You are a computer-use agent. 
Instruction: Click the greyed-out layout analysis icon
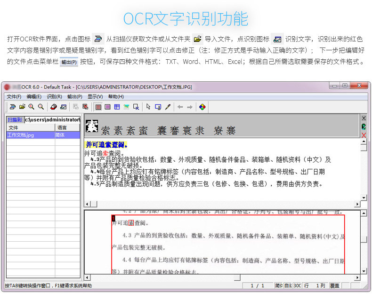(x=76, y=107)
